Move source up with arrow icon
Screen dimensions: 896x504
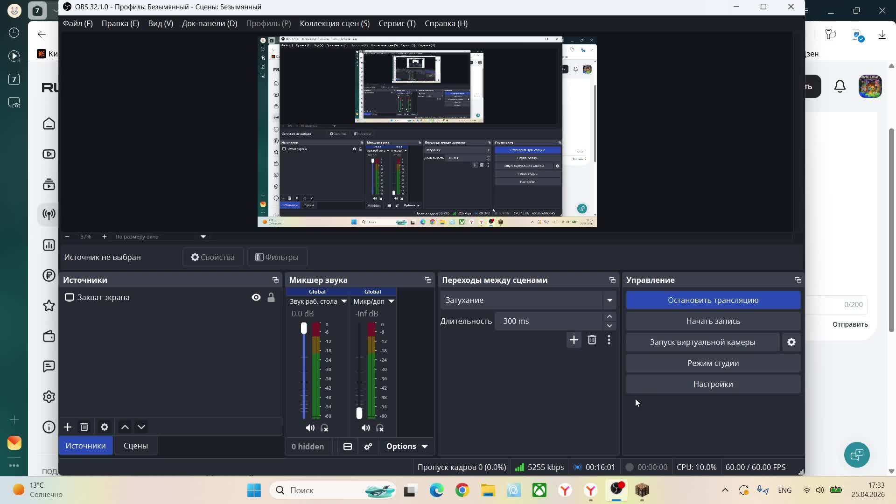125,427
